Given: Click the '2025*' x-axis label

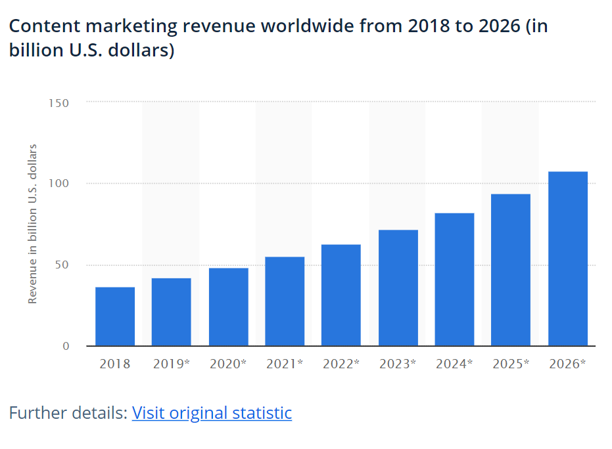Looking at the screenshot, I should click(511, 364).
